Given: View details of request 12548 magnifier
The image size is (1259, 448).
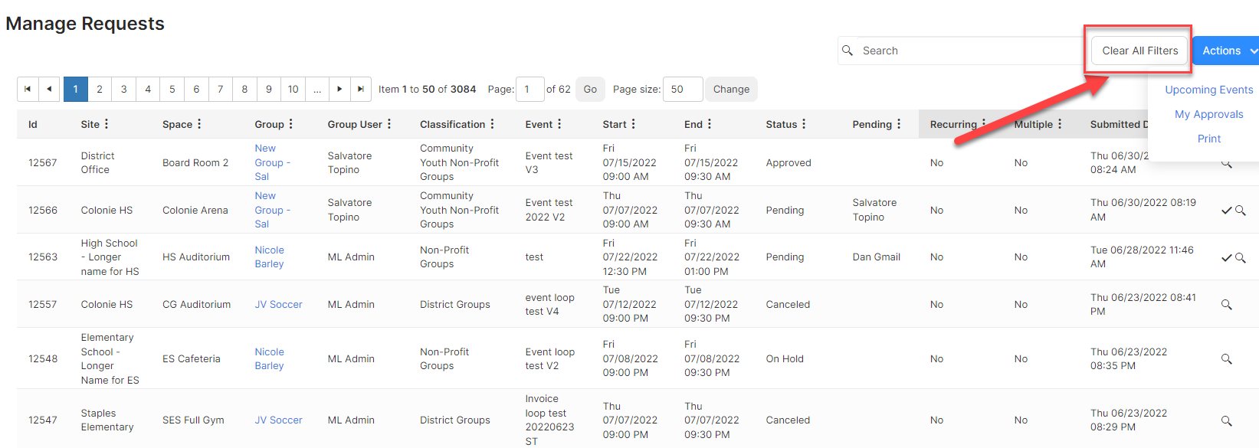Looking at the screenshot, I should click(x=1227, y=359).
